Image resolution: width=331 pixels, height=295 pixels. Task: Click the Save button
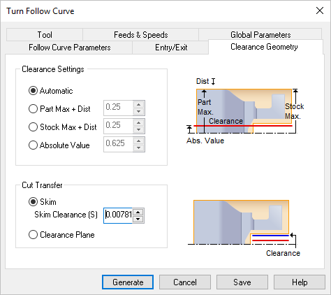242,282
